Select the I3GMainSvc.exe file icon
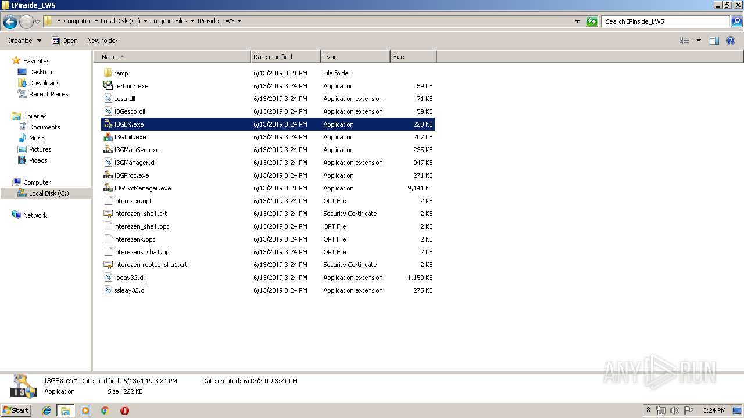The image size is (744, 418). [108, 150]
